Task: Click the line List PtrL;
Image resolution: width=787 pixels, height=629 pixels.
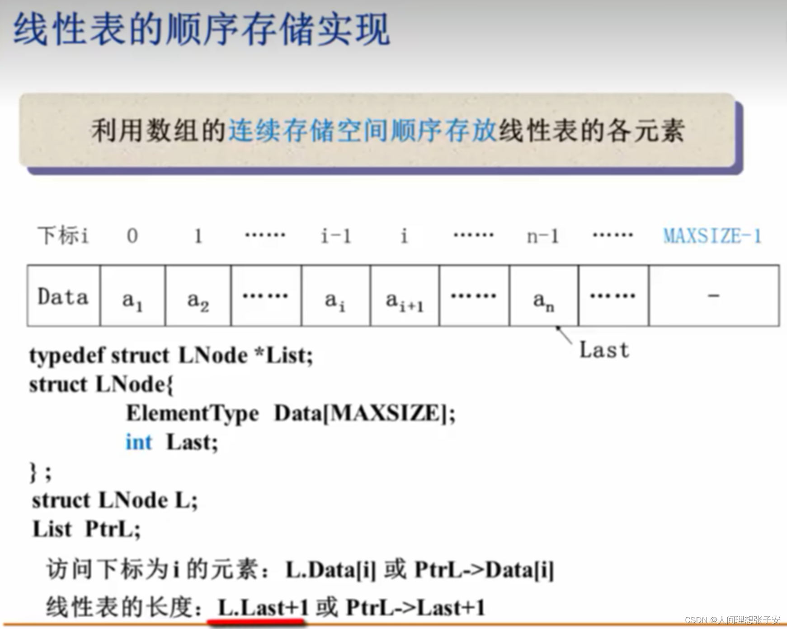Action: tap(86, 529)
